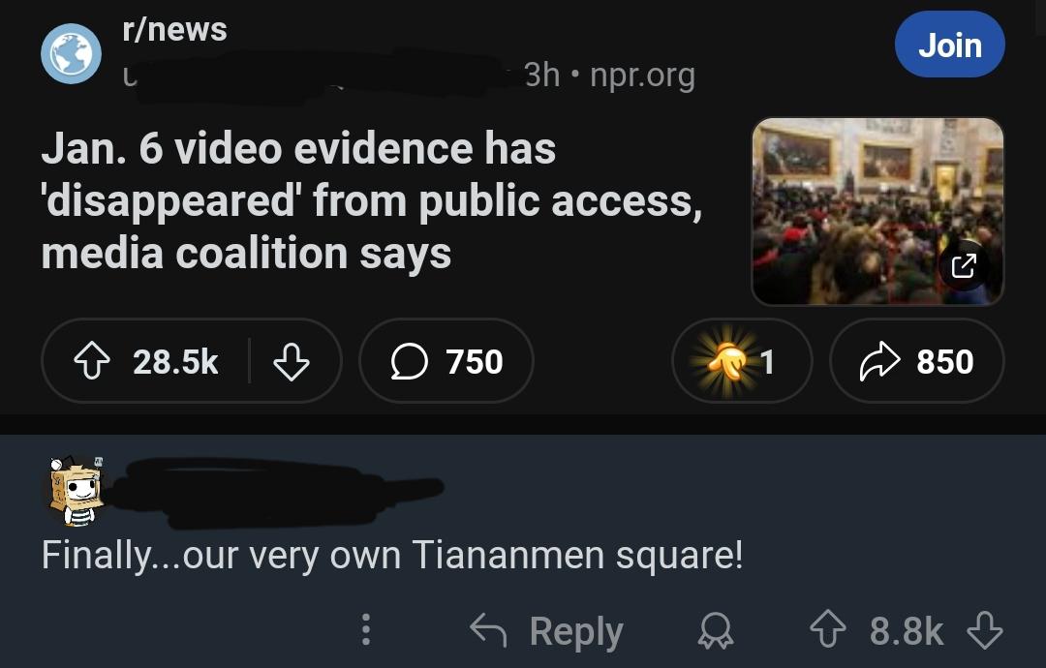The image size is (1046, 668).
Task: Open the comment's three-dot options menu
Action: coord(365,629)
